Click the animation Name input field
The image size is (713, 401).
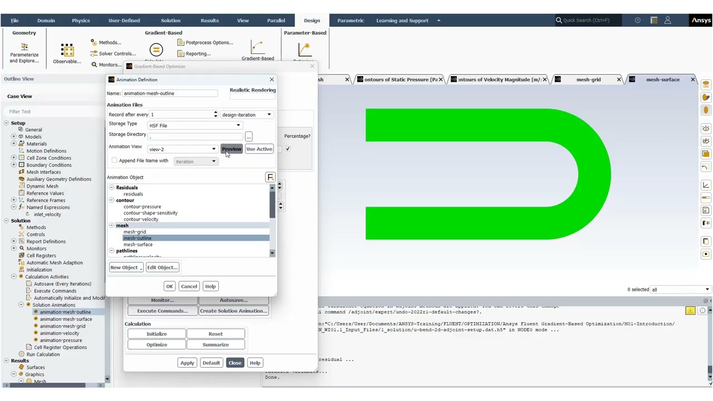pos(170,94)
